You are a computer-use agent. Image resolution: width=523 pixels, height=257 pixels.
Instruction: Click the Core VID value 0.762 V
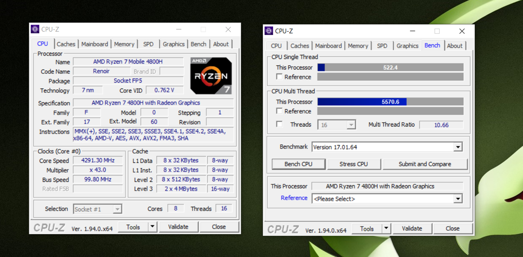coord(165,90)
